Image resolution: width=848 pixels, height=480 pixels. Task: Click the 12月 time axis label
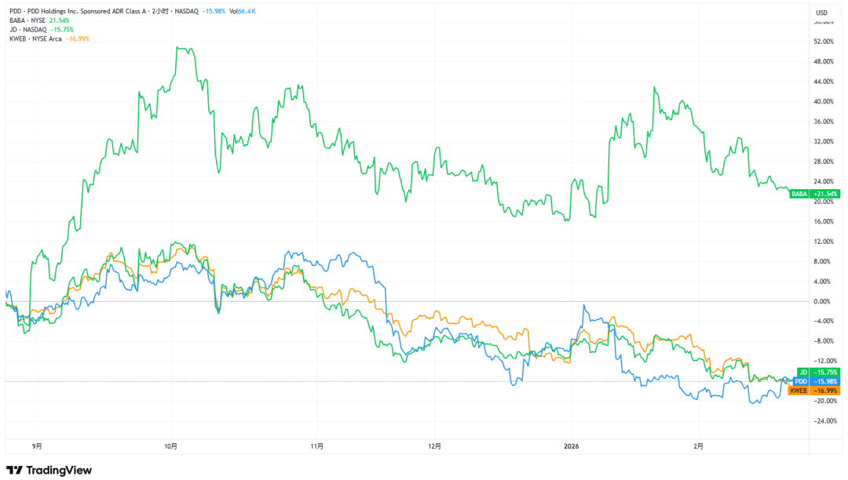click(435, 446)
